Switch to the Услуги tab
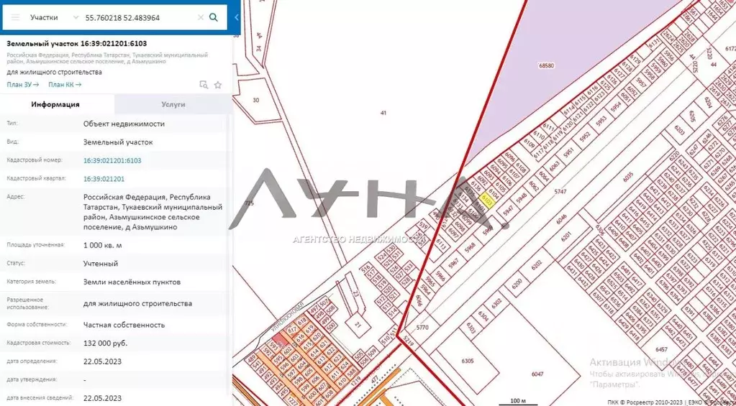This screenshot has width=736, height=406. pos(173,104)
